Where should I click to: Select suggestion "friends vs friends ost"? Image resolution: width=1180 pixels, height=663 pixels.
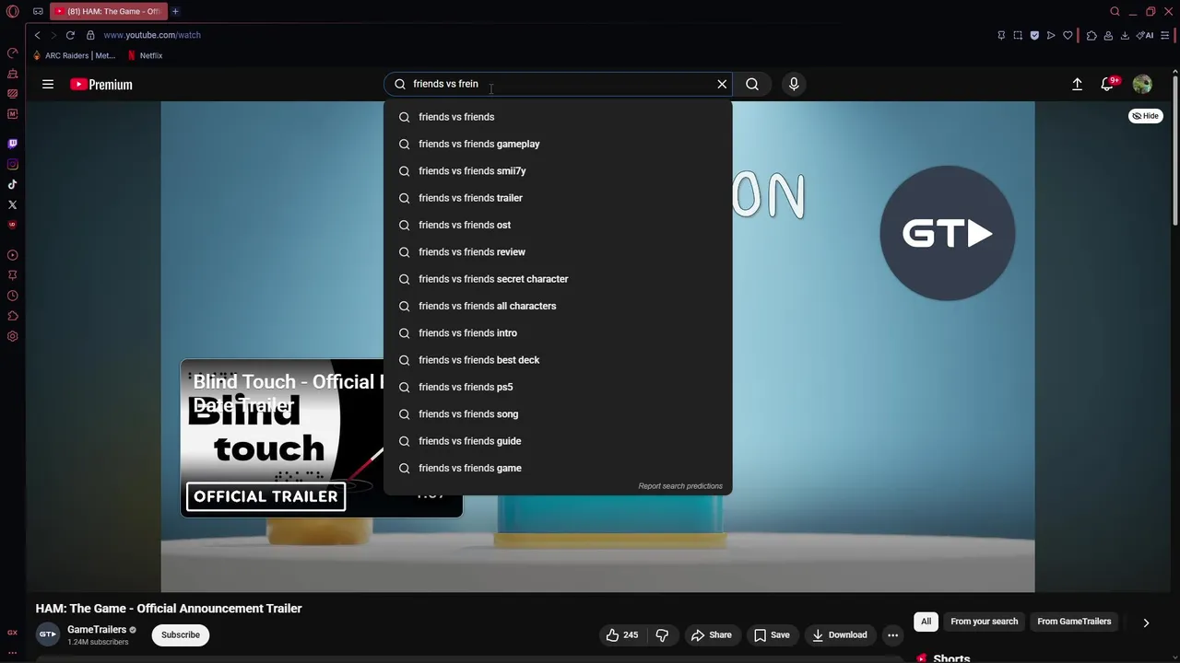(x=558, y=225)
